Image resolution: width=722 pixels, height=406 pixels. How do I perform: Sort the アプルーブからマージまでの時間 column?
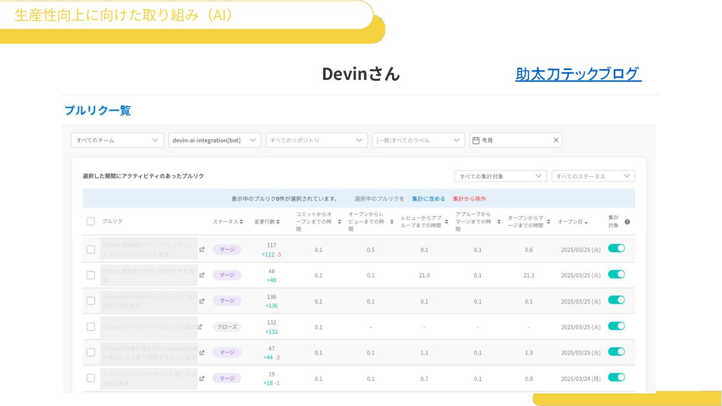click(x=499, y=222)
